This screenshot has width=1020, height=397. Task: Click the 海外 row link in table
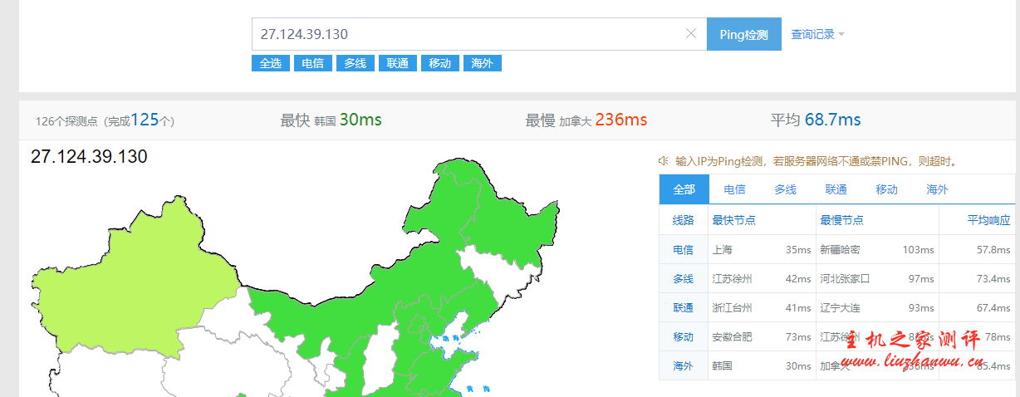[683, 366]
